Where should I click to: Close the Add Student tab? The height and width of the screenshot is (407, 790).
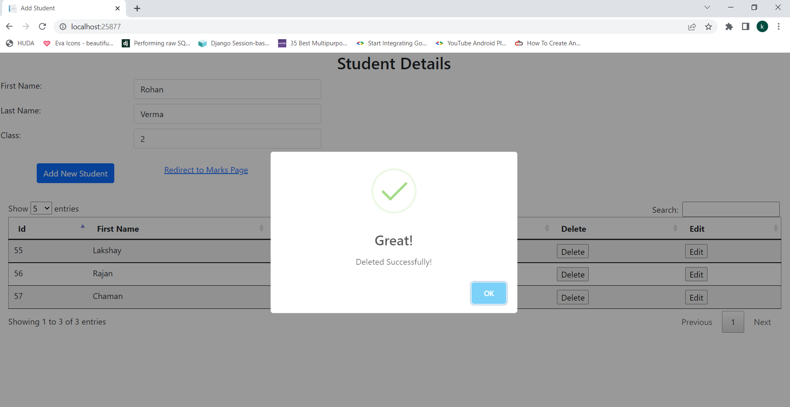118,8
